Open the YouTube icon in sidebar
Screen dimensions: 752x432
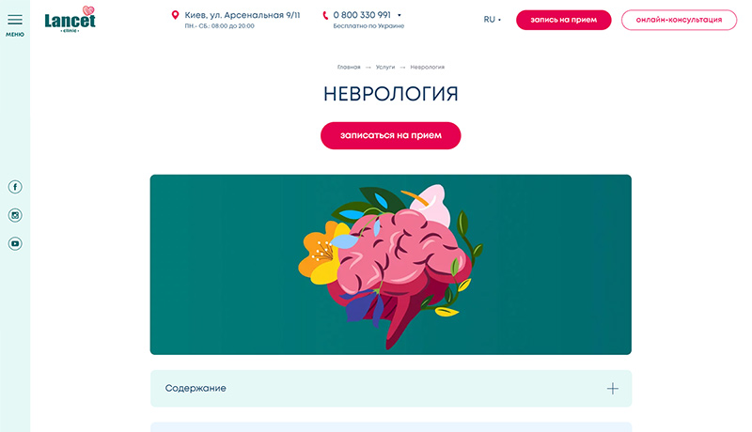15,244
